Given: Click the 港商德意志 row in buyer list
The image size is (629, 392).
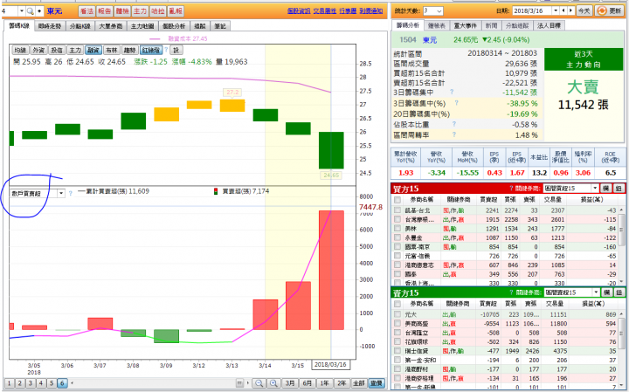Looking at the screenshot, I should [506, 265].
